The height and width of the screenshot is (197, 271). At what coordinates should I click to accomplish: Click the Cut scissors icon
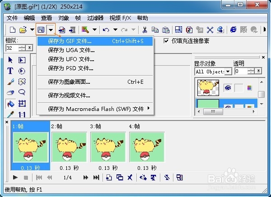pos(145,30)
